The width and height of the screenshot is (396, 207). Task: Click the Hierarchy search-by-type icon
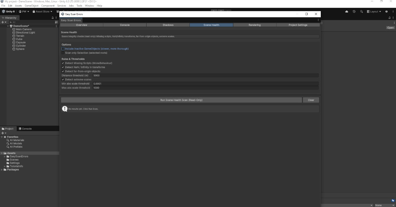[x=56, y=22]
